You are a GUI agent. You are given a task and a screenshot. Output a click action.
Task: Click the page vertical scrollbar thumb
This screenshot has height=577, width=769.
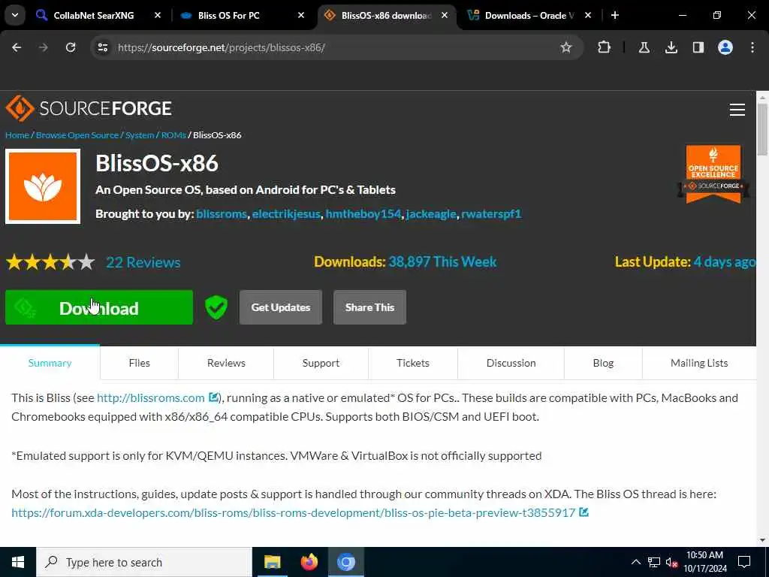(x=762, y=129)
